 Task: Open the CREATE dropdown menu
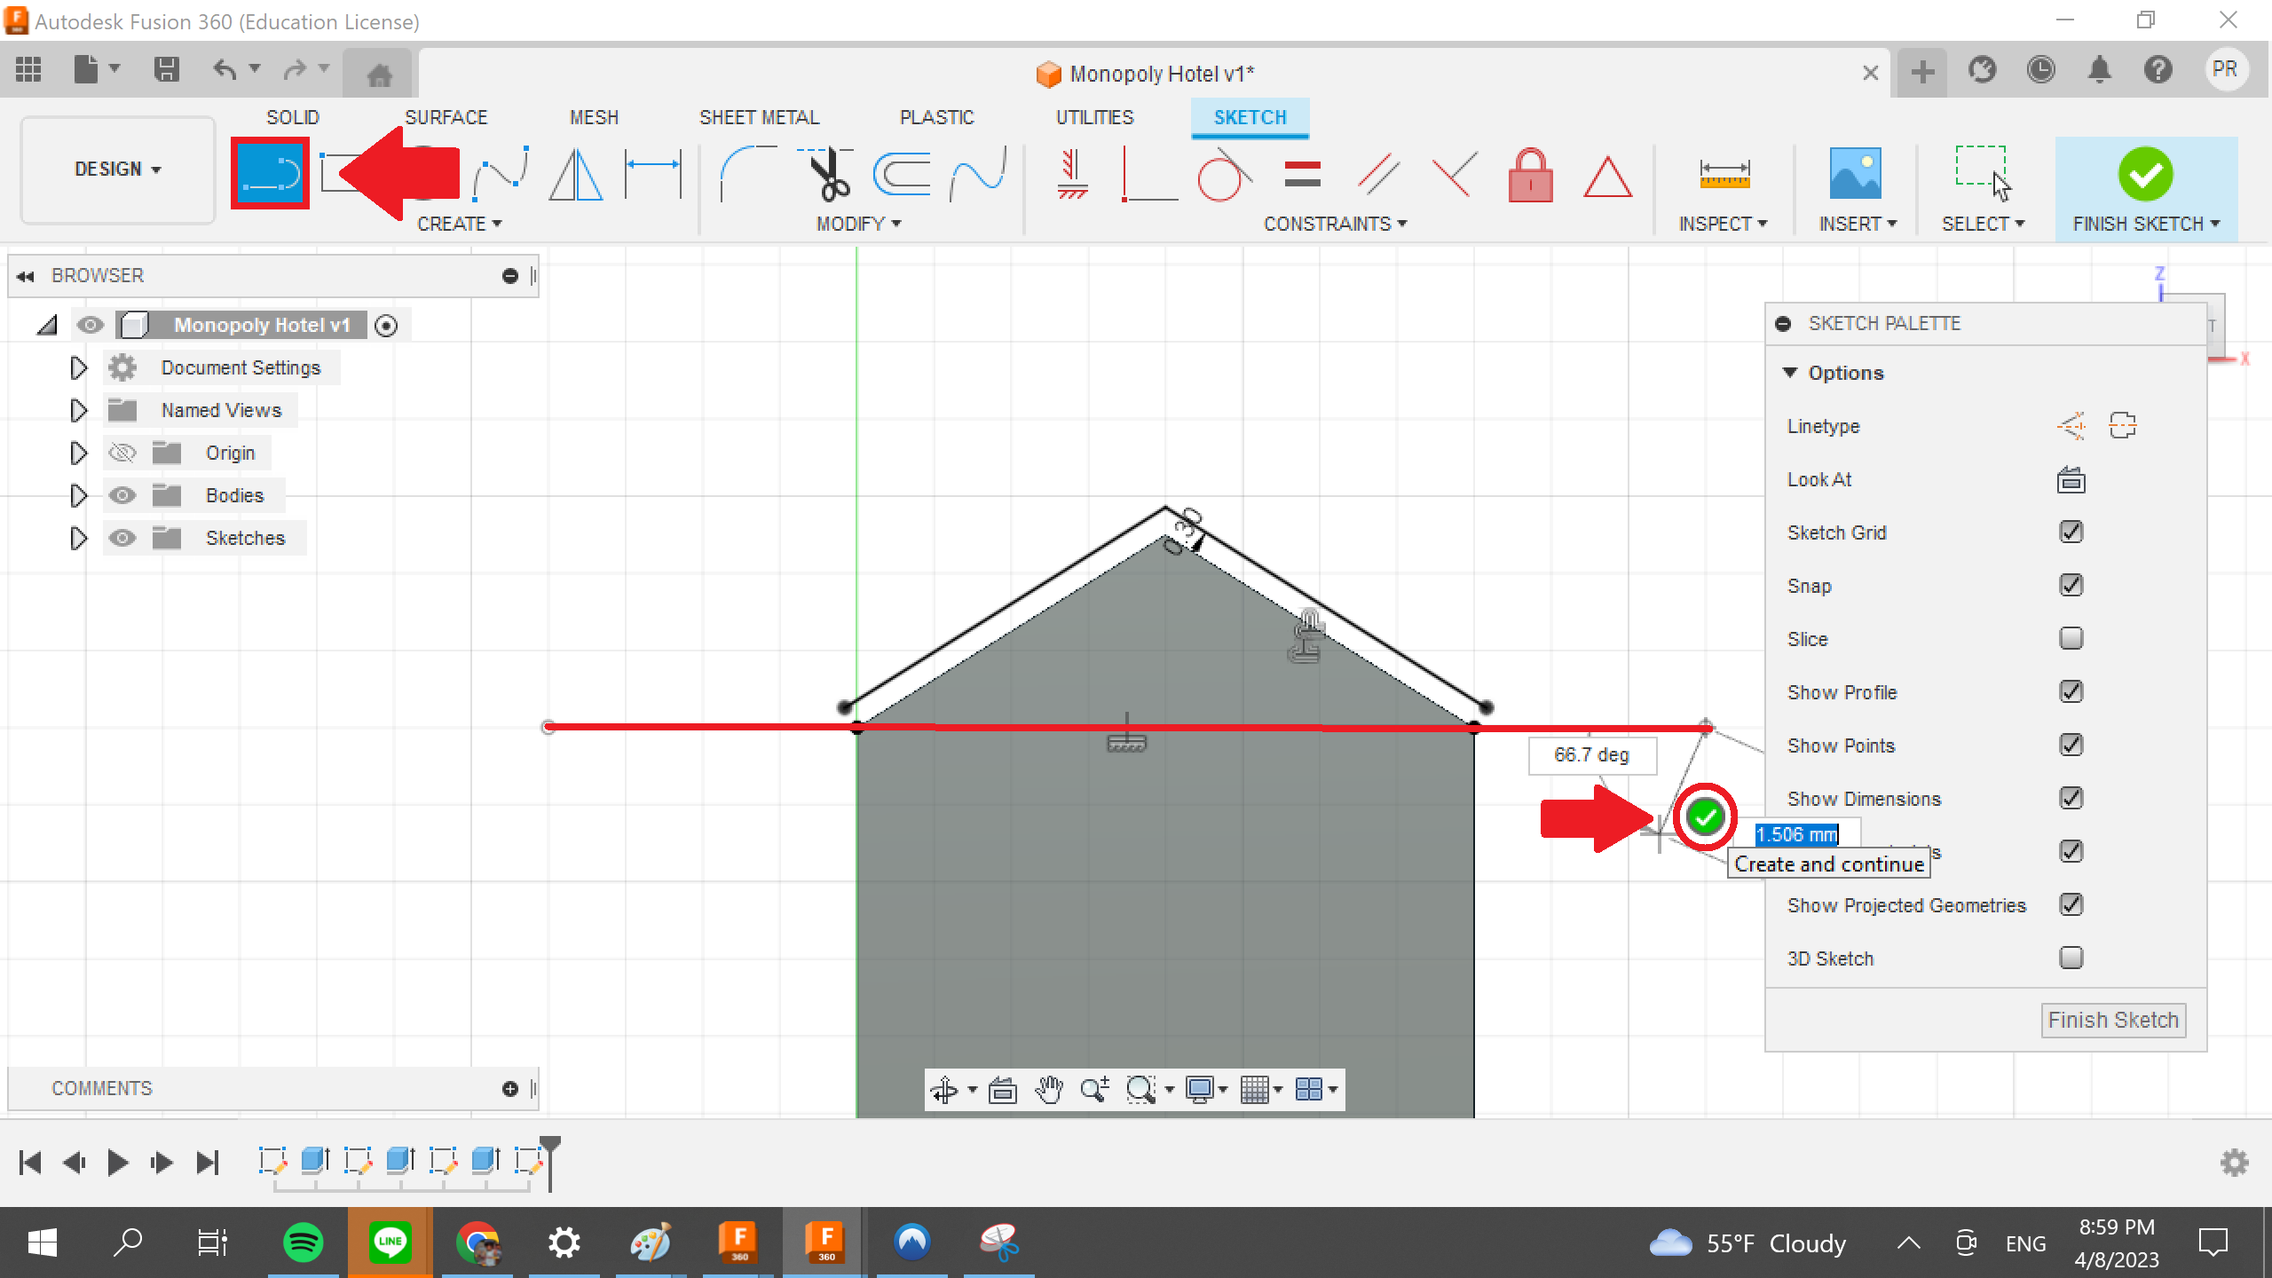(461, 224)
